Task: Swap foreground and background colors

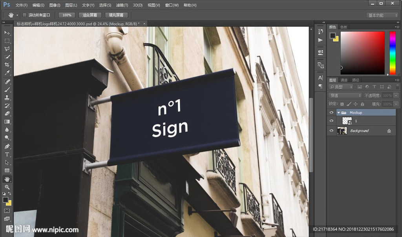Action: [x=9, y=193]
